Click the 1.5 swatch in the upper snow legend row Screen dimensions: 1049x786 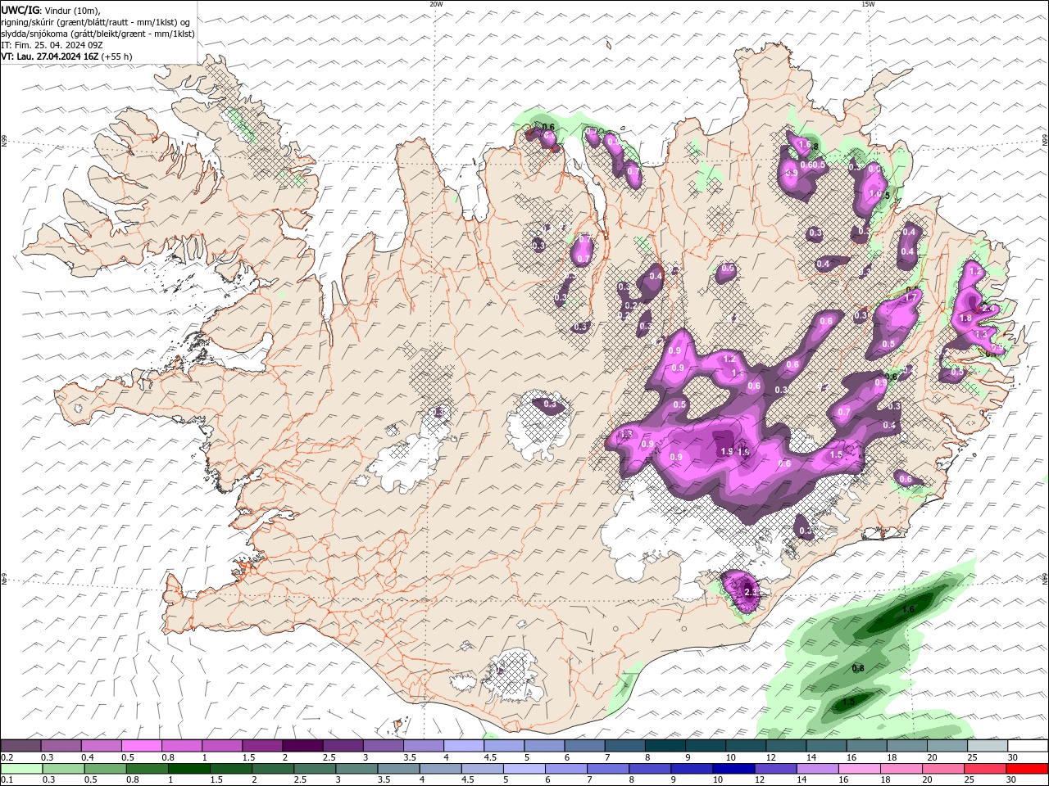[262, 746]
